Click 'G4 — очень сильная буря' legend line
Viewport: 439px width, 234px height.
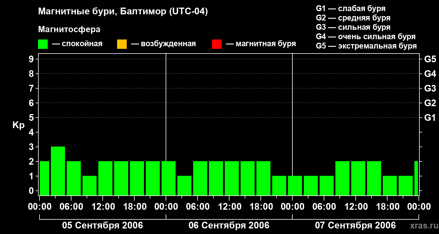[x=366, y=37]
